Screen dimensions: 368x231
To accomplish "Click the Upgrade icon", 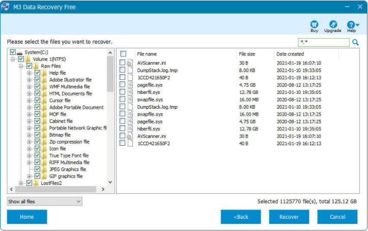I will pos(333,24).
